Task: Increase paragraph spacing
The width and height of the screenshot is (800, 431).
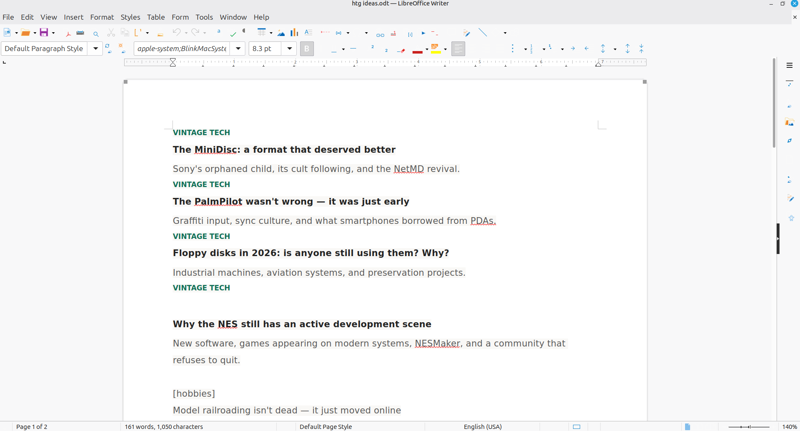Action: point(627,49)
